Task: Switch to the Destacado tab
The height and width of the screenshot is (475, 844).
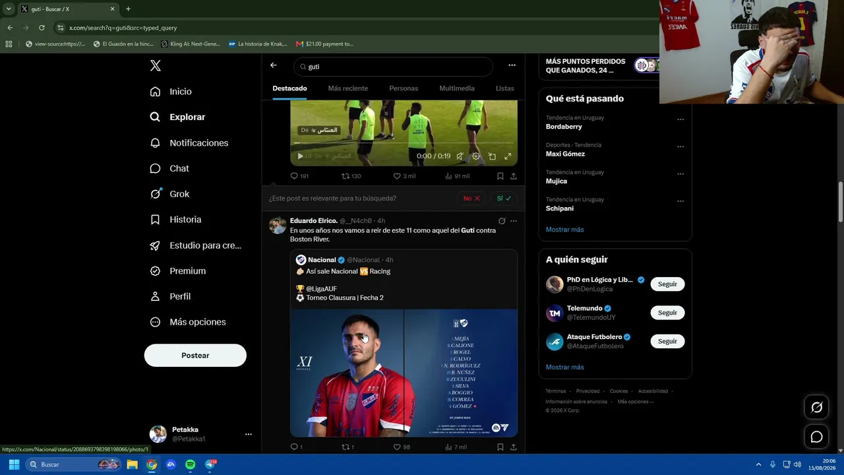Action: [289, 88]
